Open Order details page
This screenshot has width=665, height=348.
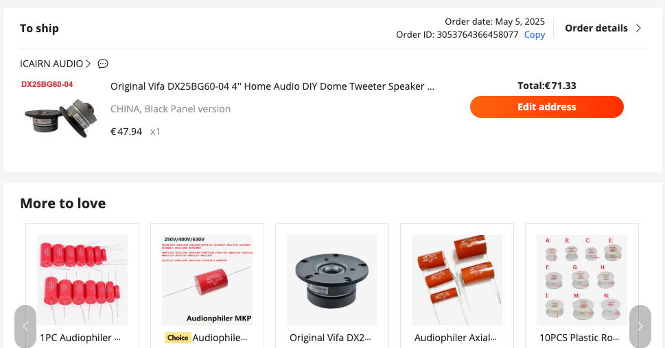pos(596,28)
